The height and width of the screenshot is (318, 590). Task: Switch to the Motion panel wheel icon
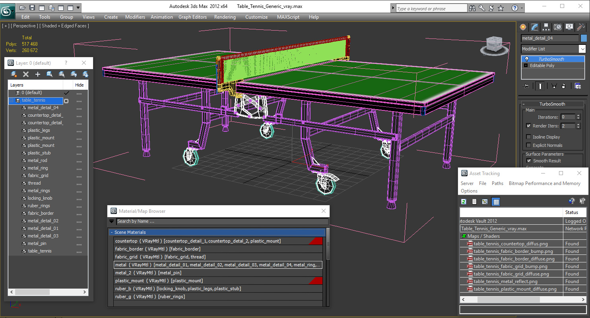pos(558,27)
